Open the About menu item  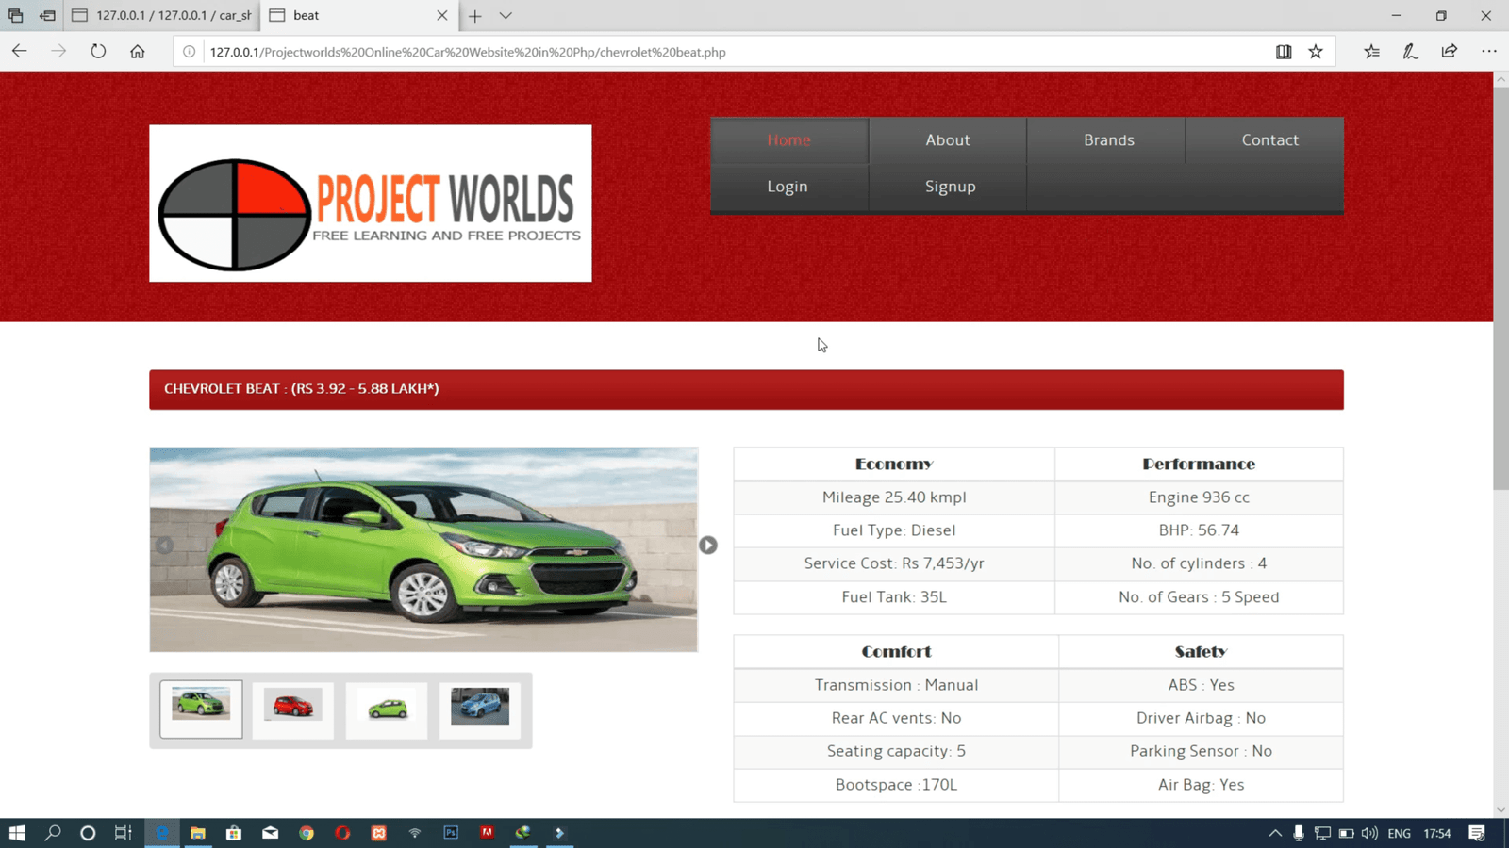[x=947, y=140]
